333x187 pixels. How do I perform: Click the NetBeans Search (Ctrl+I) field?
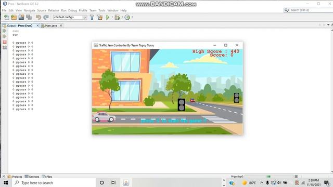309,10
